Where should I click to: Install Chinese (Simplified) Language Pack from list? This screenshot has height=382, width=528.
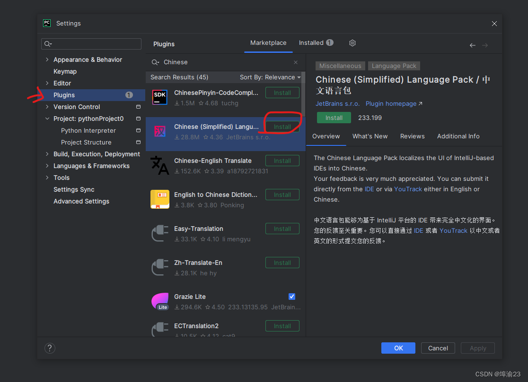[x=282, y=127]
